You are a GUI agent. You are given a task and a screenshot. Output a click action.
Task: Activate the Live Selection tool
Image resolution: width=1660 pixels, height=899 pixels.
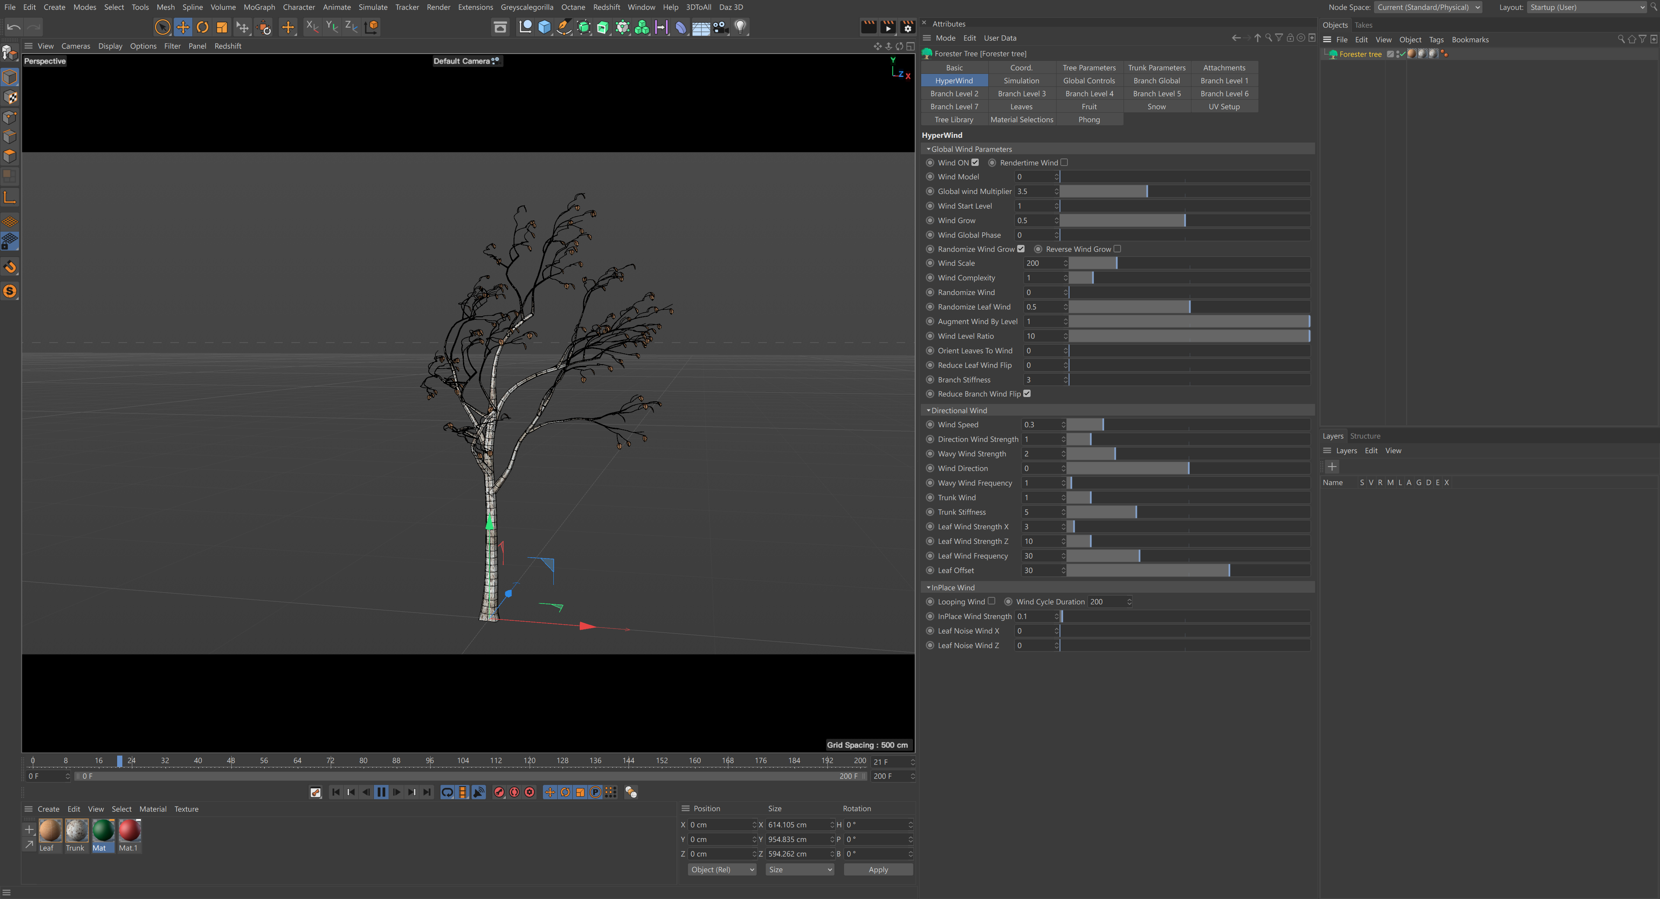(x=163, y=27)
